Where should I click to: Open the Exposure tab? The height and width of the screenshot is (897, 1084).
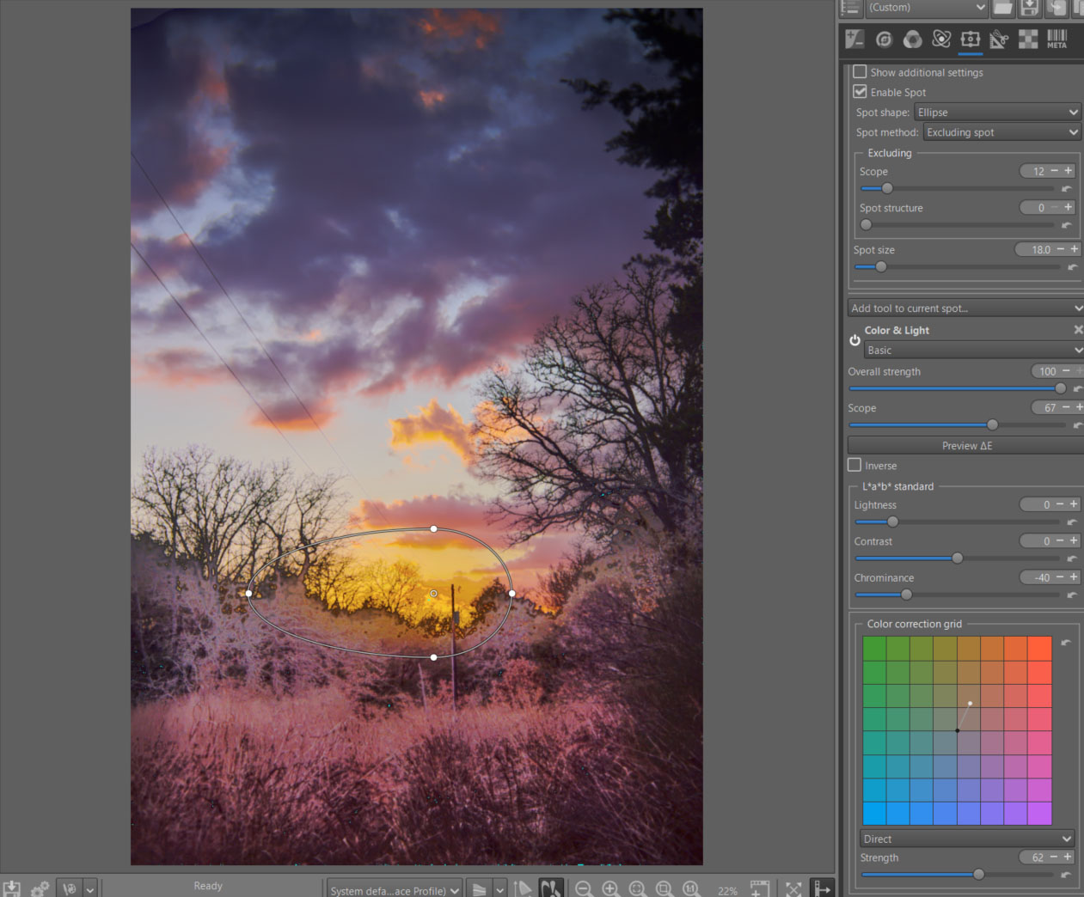point(854,39)
